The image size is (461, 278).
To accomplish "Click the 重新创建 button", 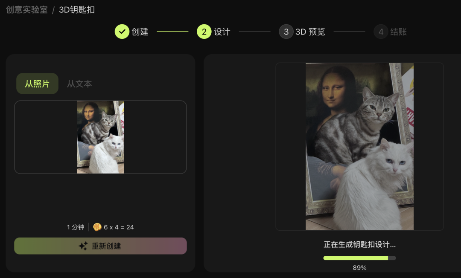I will (x=101, y=246).
